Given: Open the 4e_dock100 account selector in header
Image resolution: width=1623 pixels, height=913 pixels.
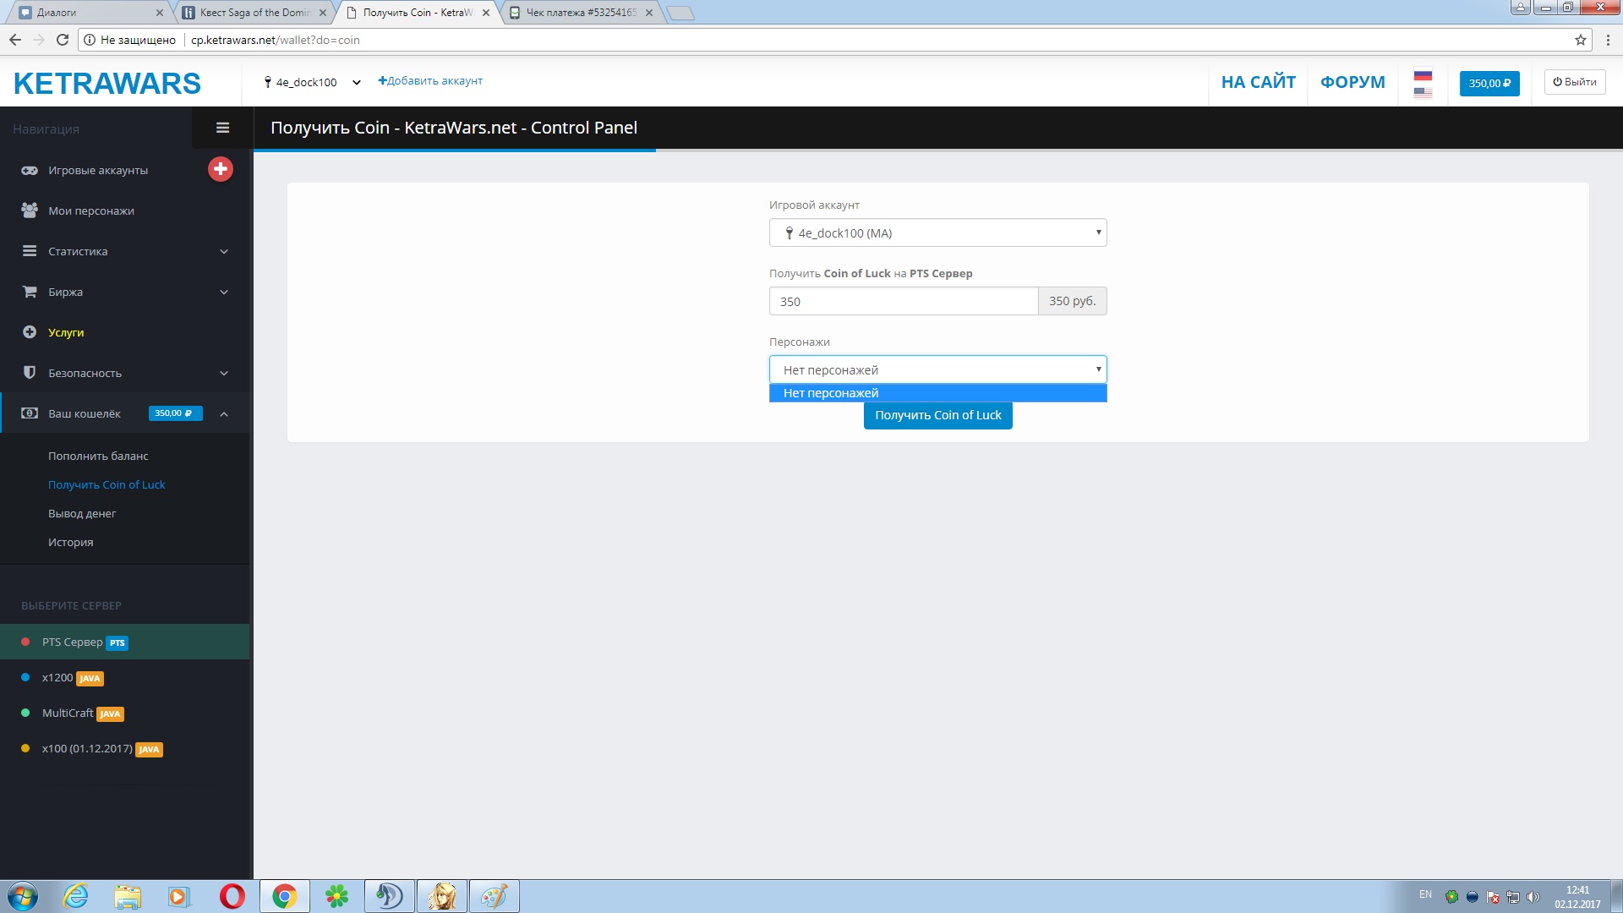Looking at the screenshot, I should pyautogui.click(x=312, y=82).
